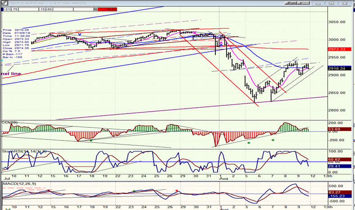355x210 pixels.
Task: Click the green star under CCI near Aug 7
Action: 273,140
